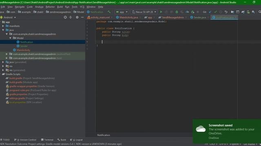The height and width of the screenshot is (146, 261).
Task: Open the Navigate menu
Action: 20,7
